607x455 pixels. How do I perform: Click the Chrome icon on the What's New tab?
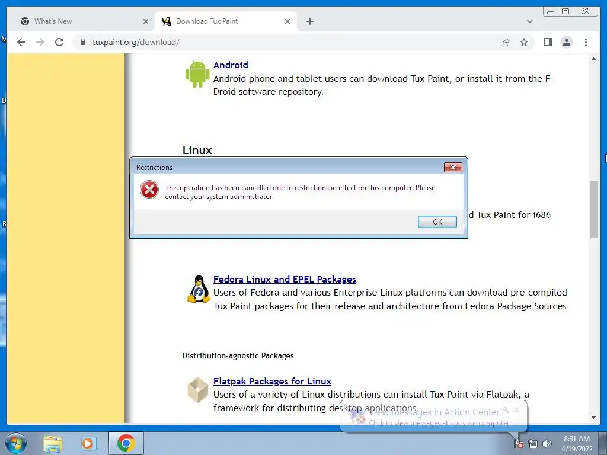tap(25, 21)
